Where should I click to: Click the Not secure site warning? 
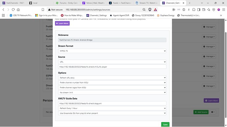(x=55, y=10)
